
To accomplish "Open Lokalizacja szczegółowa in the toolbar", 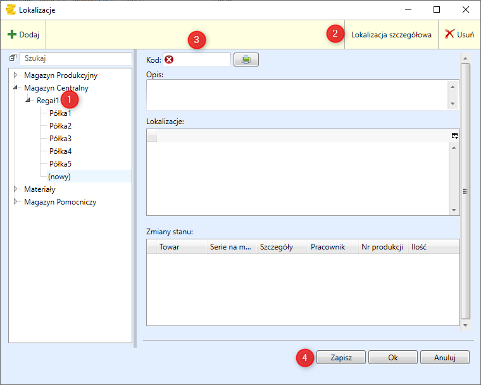I will (x=391, y=35).
